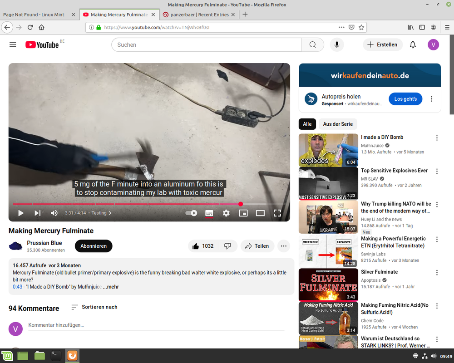Go back with Firefox back arrow
454x363 pixels.
[x=7, y=27]
